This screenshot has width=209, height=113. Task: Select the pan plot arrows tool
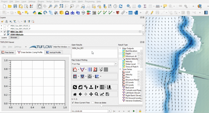91,94
